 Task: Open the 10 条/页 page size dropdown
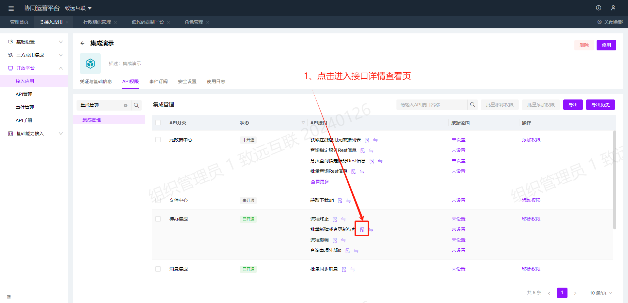click(x=601, y=293)
